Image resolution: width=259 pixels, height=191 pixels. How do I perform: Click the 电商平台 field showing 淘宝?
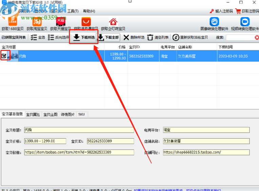(x=206, y=130)
